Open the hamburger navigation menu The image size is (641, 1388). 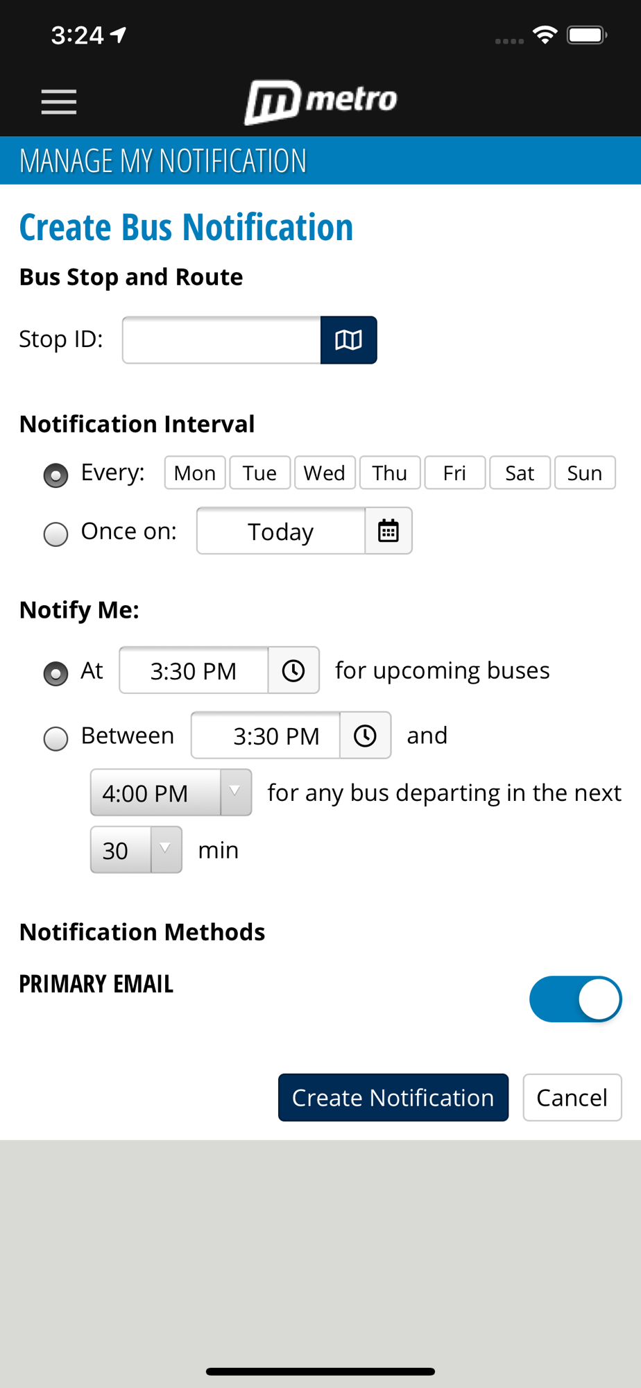point(59,102)
